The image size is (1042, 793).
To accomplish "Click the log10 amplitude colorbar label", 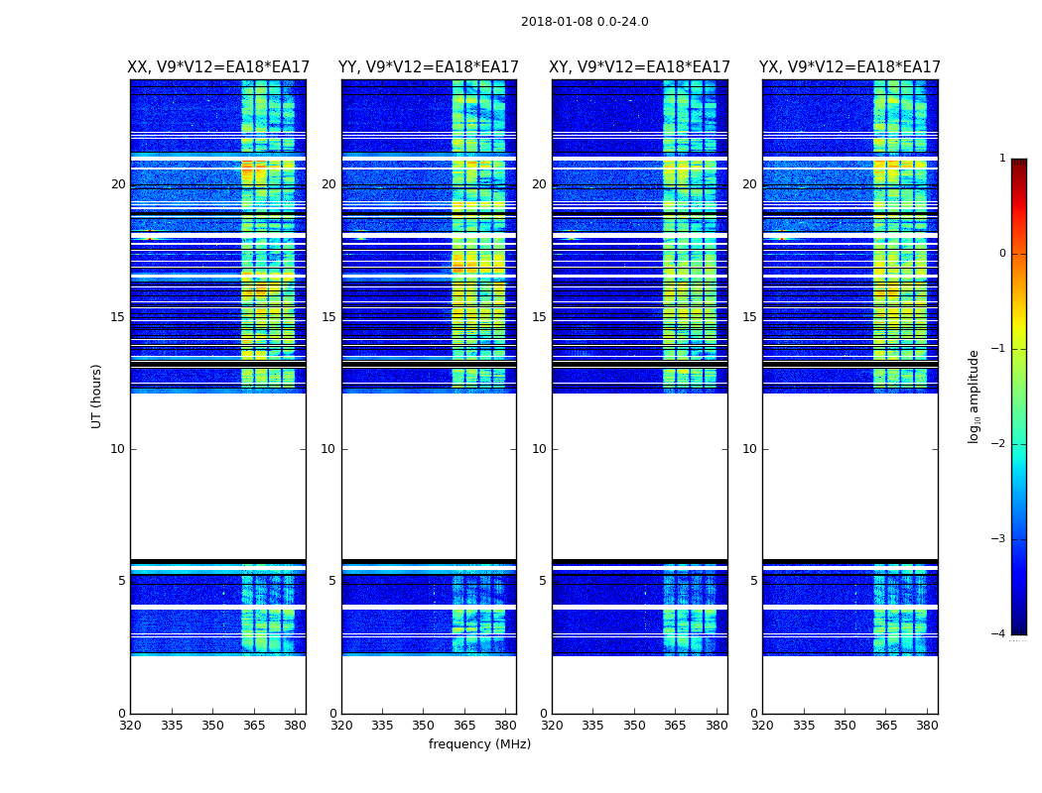I will [974, 396].
